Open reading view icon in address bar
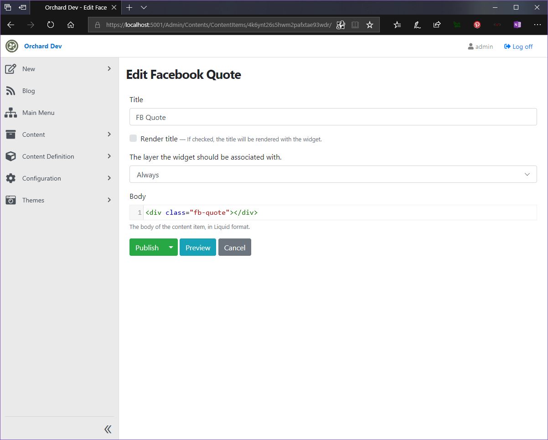This screenshot has width=548, height=440. [x=355, y=25]
